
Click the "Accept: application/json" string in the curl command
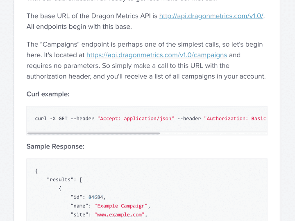click(135, 119)
